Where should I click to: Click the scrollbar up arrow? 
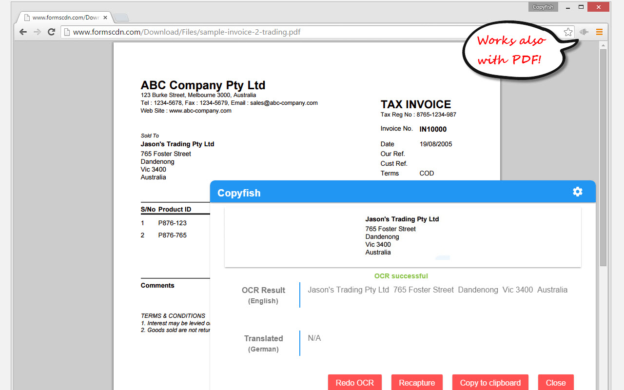click(603, 45)
